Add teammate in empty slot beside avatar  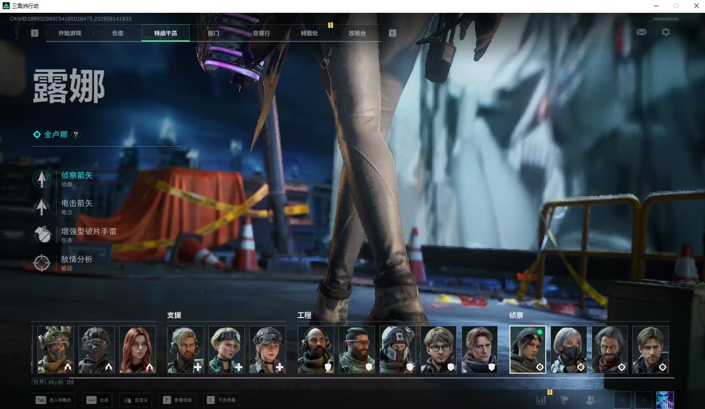644,400
